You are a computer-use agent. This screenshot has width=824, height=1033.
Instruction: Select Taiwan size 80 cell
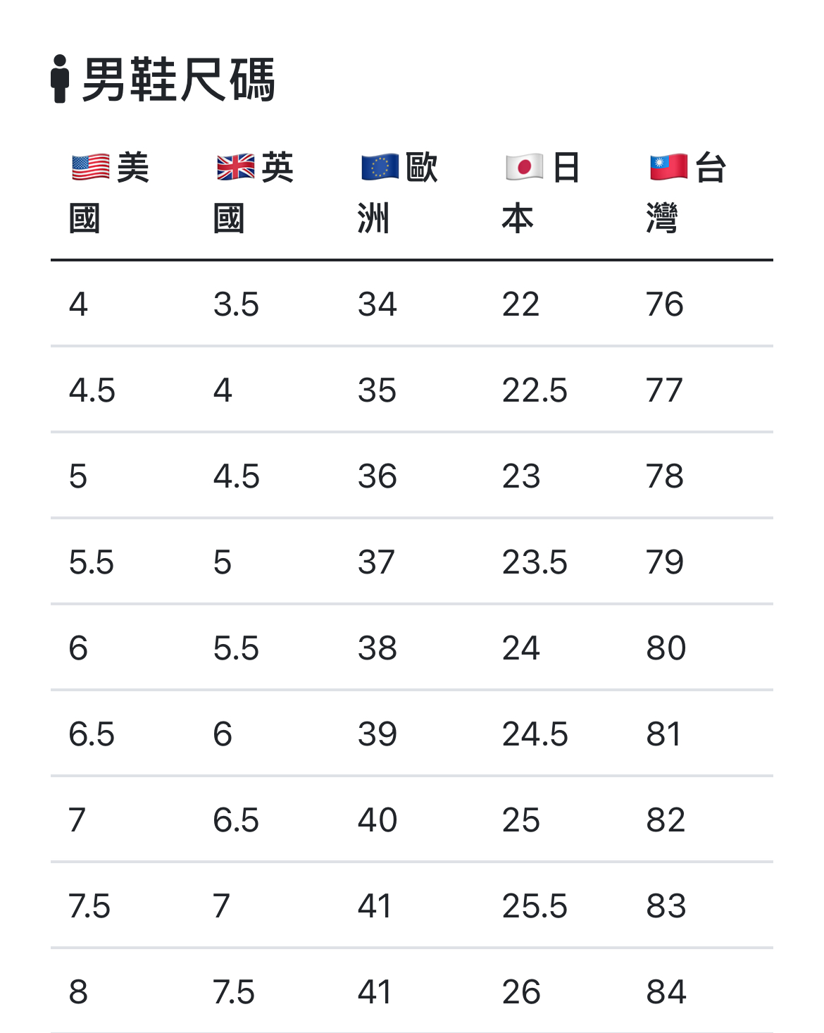(666, 648)
